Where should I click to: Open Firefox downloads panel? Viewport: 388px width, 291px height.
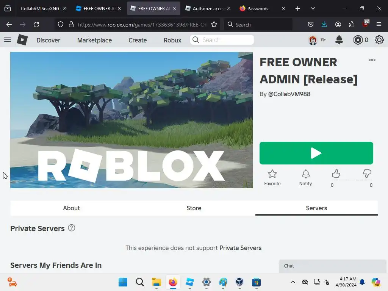[324, 25]
